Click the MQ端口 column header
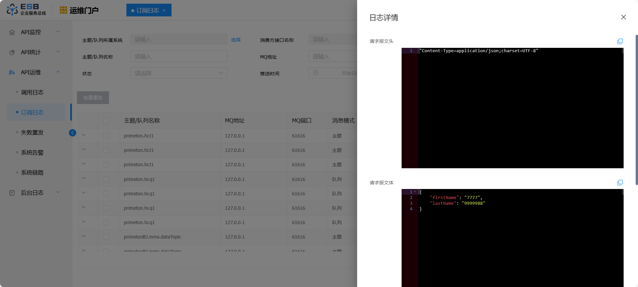 pos(302,120)
